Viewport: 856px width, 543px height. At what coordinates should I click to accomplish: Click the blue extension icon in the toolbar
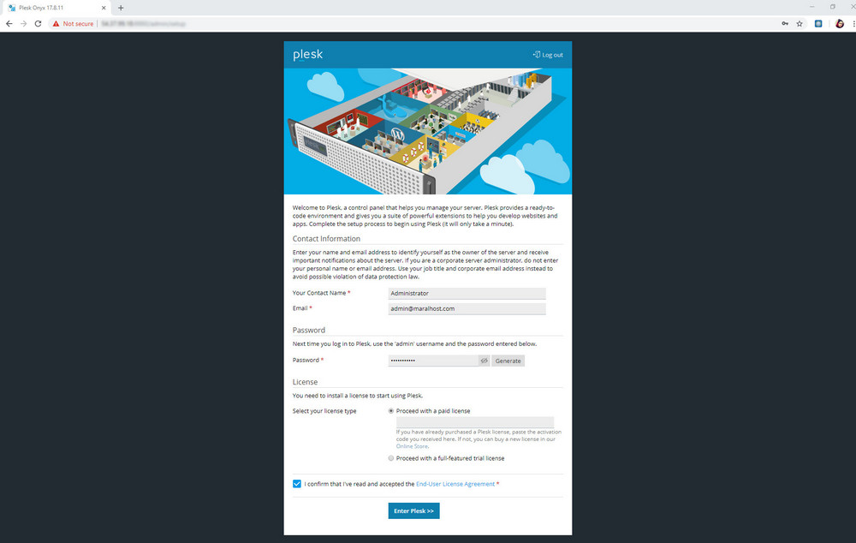pyautogui.click(x=818, y=23)
